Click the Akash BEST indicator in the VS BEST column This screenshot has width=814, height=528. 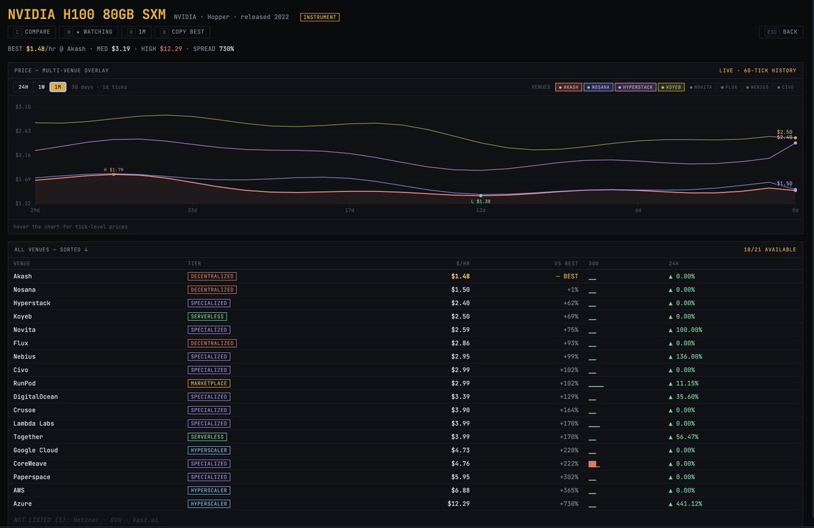pyautogui.click(x=567, y=276)
